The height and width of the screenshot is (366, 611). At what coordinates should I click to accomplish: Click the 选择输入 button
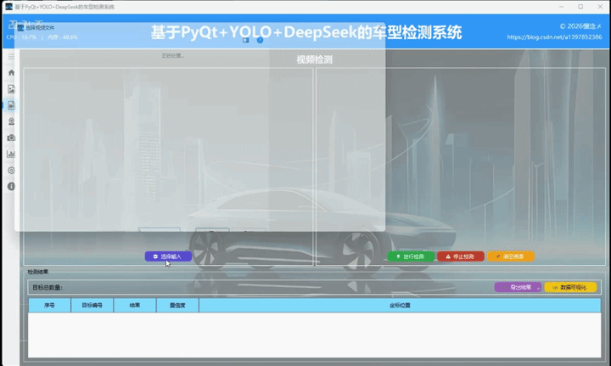(x=168, y=256)
